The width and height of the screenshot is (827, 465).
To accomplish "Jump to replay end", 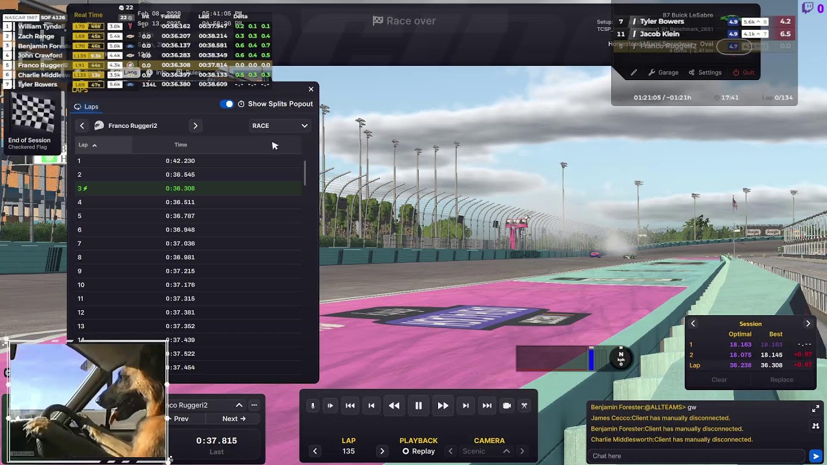I will click(487, 406).
